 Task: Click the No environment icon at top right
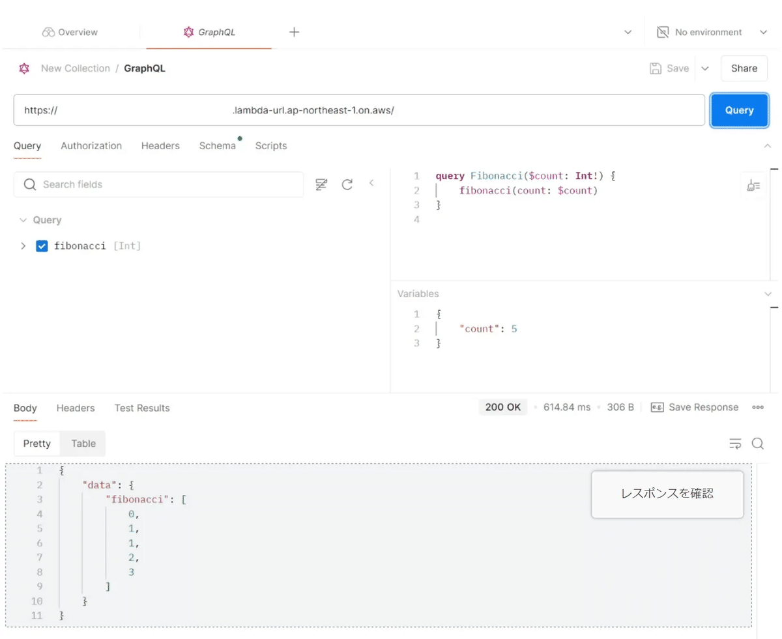pyautogui.click(x=663, y=31)
